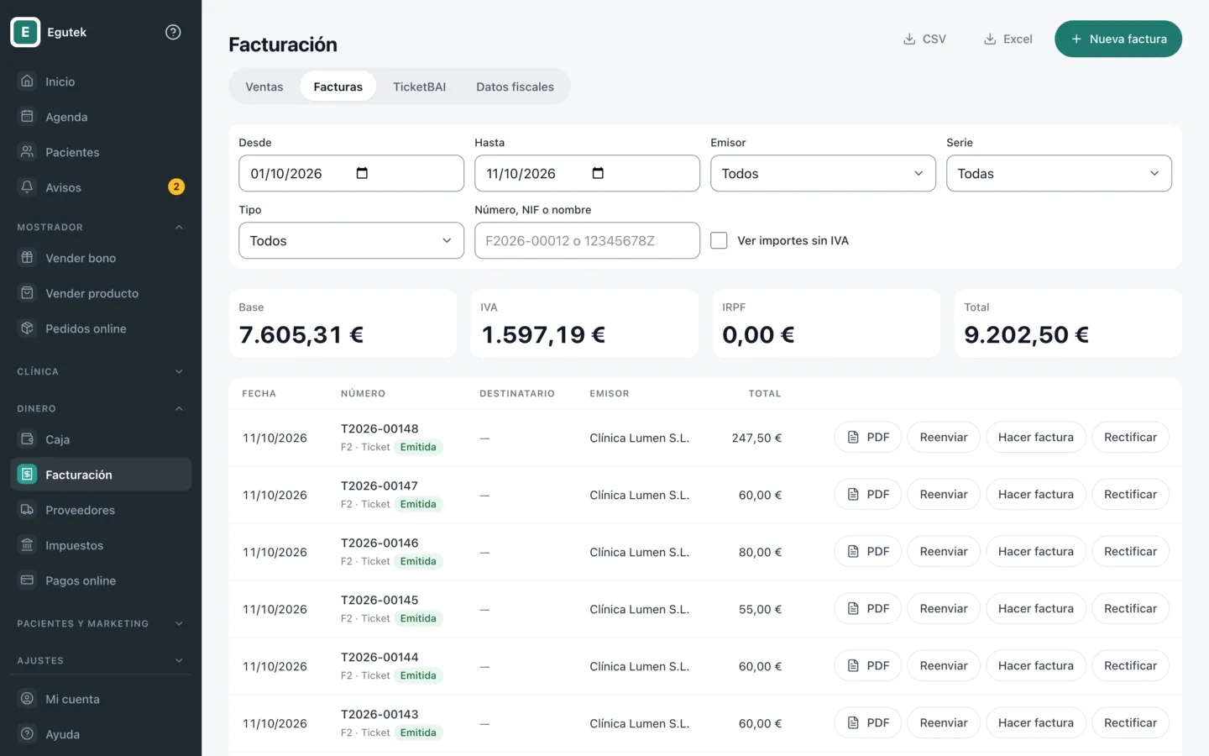The image size is (1209, 756).
Task: Open the Emisor dropdown
Action: [x=823, y=173]
